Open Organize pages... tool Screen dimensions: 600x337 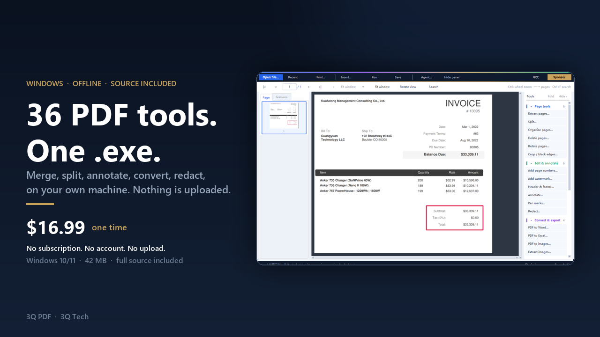pyautogui.click(x=546, y=130)
